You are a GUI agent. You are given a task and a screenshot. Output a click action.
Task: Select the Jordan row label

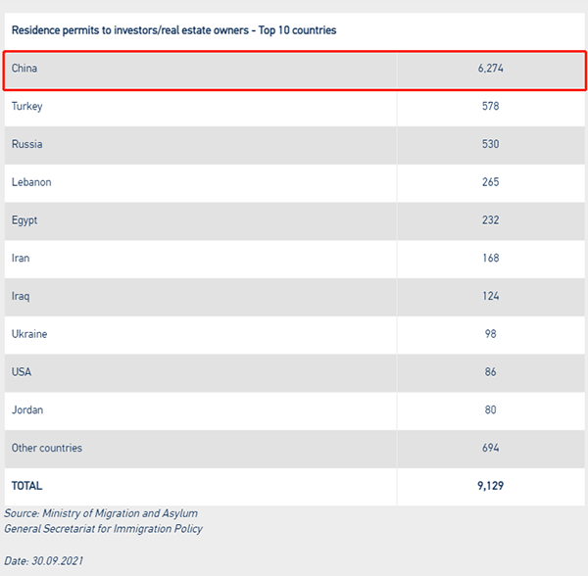tap(27, 410)
